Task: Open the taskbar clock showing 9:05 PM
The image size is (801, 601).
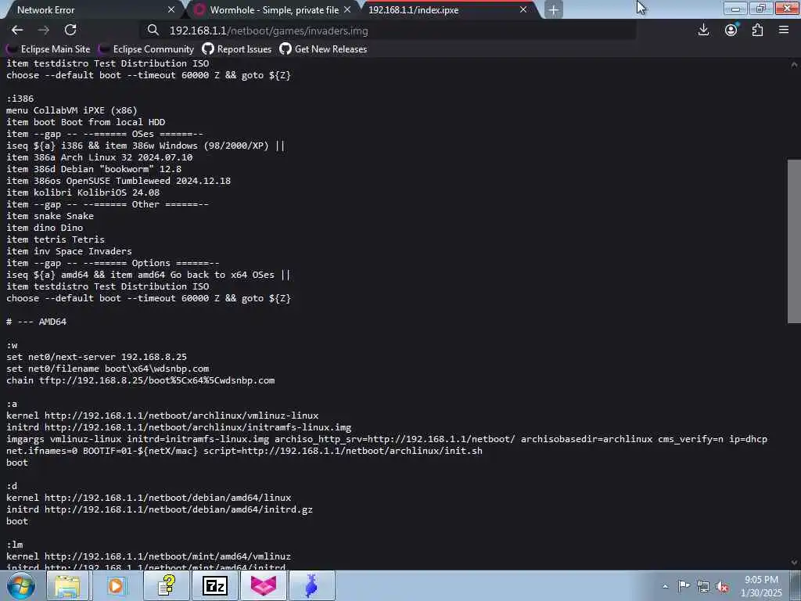Action: [x=761, y=585]
